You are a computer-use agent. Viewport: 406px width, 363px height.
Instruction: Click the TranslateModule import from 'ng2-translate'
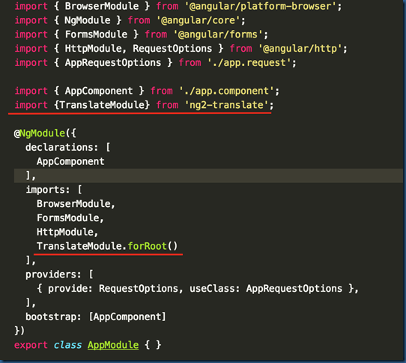pyautogui.click(x=144, y=105)
